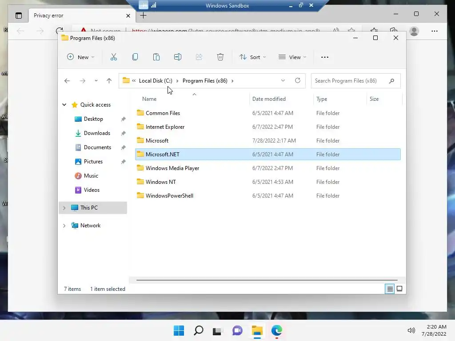This screenshot has width=455, height=341.
Task: Click the Delete trash can icon
Action: 220,57
